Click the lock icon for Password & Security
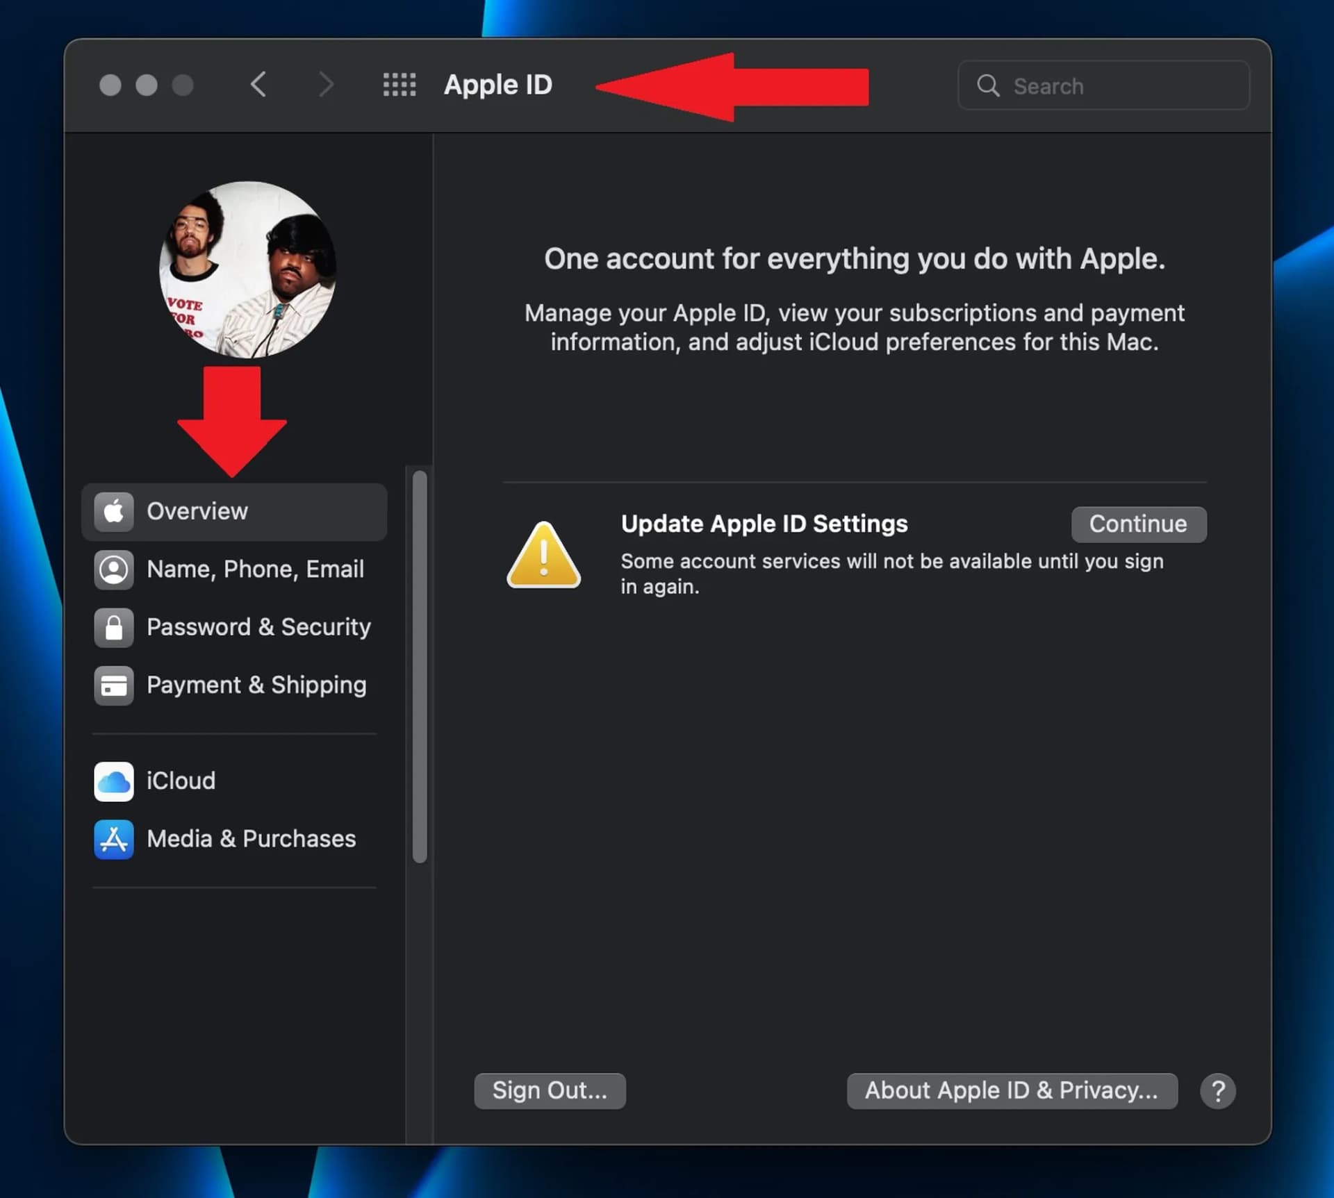1334x1198 pixels. pyautogui.click(x=114, y=628)
